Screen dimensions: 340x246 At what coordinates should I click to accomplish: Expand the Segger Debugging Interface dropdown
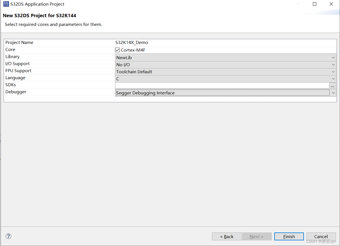(x=226, y=93)
